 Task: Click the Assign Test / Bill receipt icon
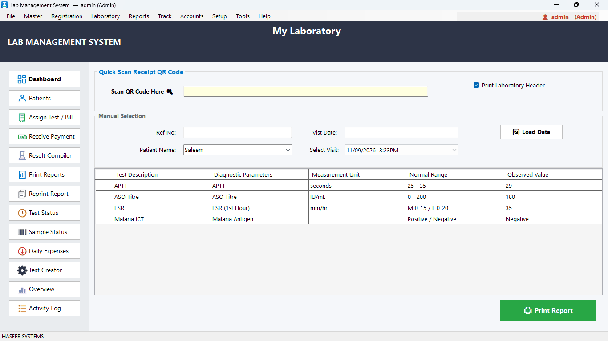click(22, 117)
